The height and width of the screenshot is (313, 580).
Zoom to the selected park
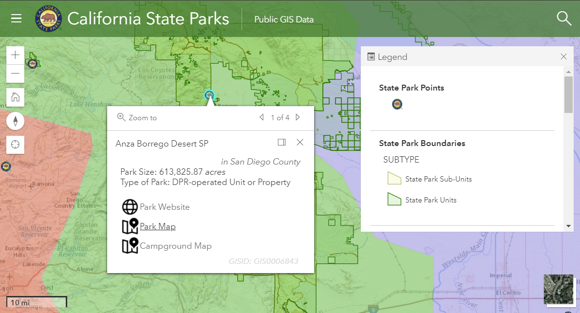click(x=137, y=118)
